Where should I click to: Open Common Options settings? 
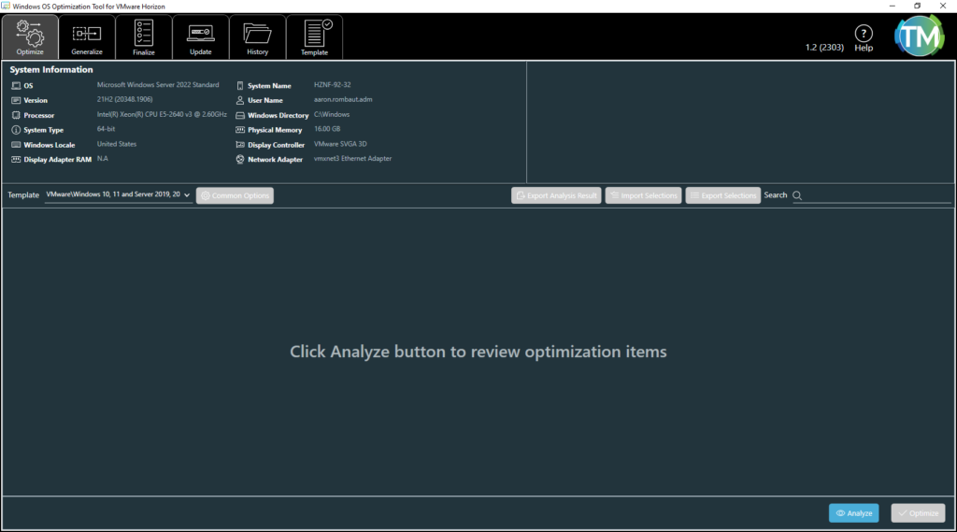pos(235,195)
